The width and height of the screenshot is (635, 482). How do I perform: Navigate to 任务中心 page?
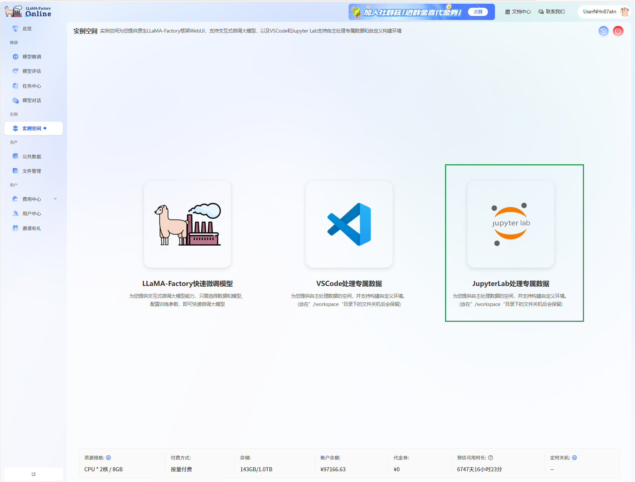(32, 86)
